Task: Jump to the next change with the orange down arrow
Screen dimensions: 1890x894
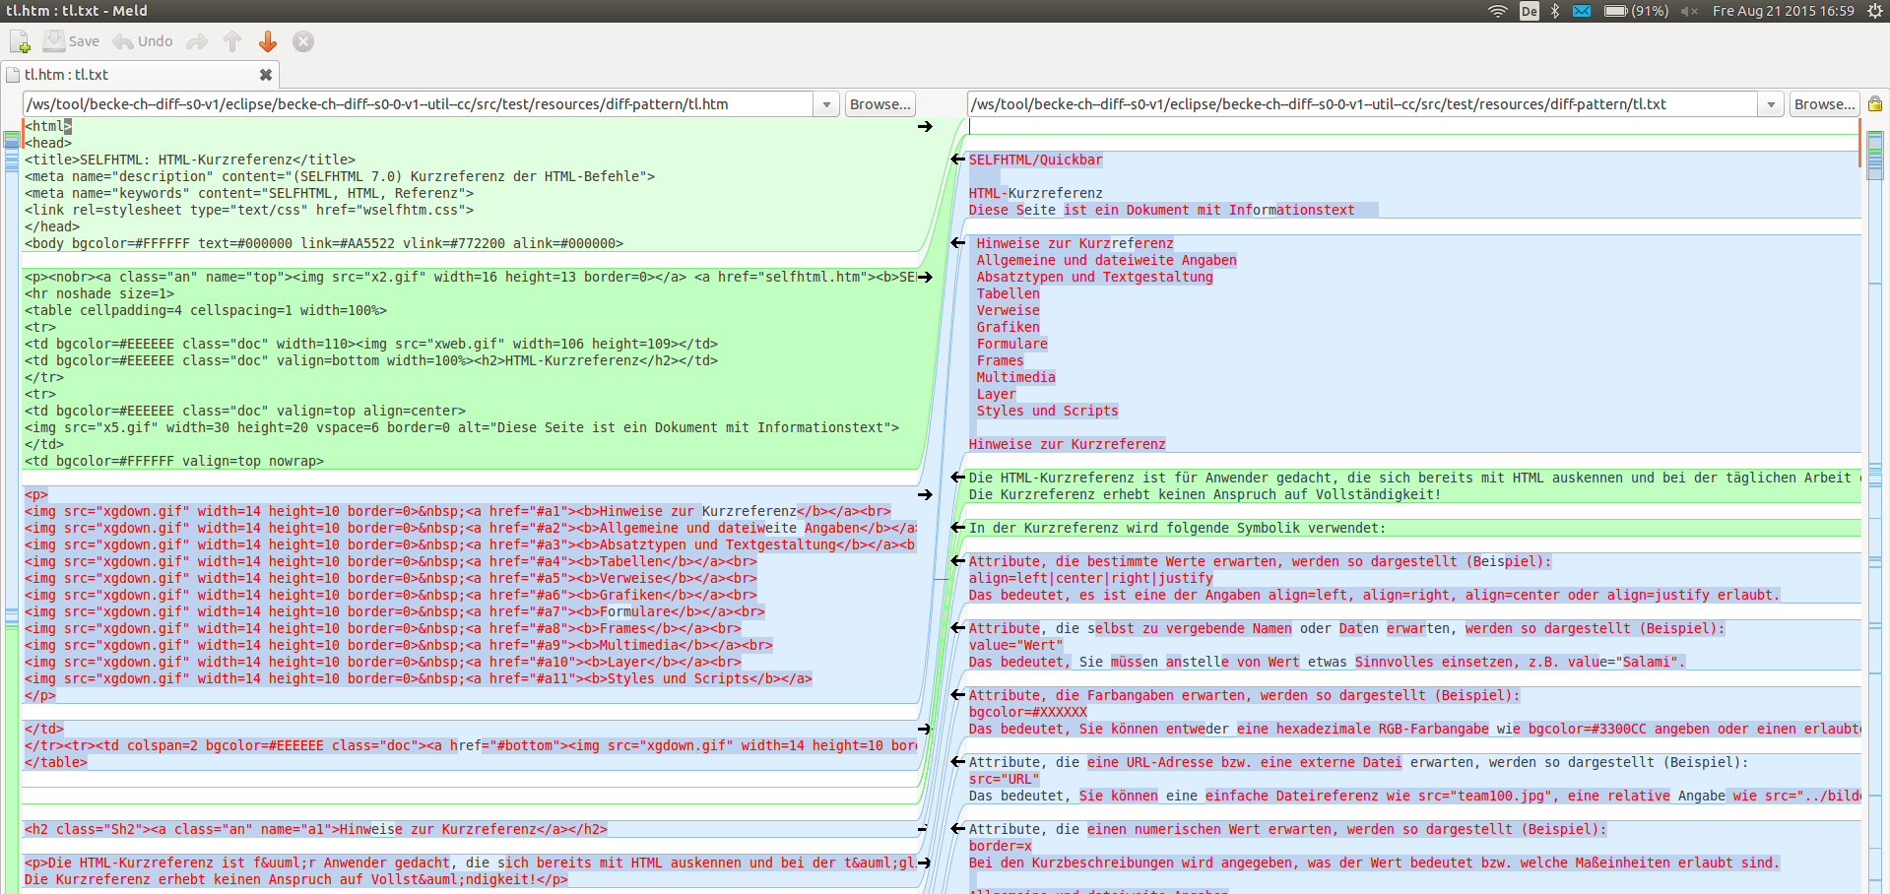Action: [x=268, y=41]
